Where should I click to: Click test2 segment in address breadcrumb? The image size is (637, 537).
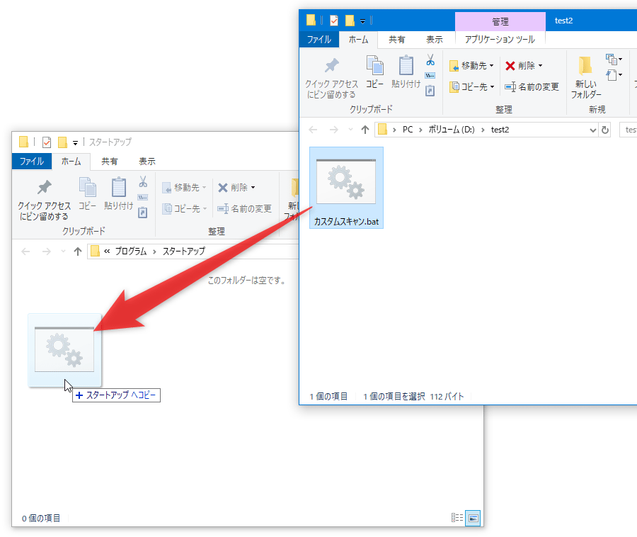[500, 130]
